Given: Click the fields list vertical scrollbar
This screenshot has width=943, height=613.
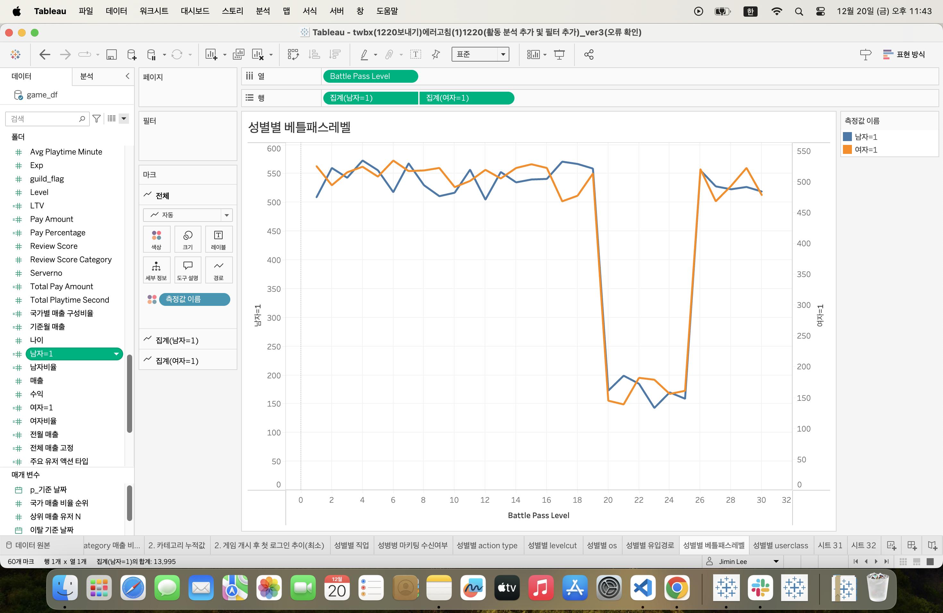Looking at the screenshot, I should (x=129, y=393).
